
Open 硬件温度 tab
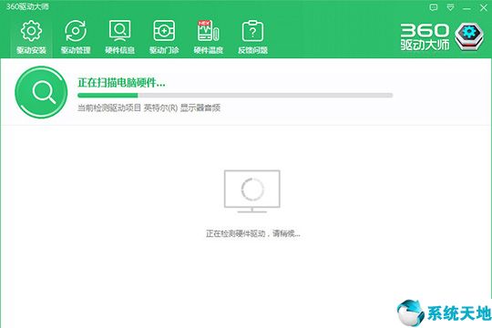[209, 36]
